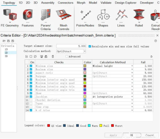
Task: Select the Features tool icon
Action: (x=28, y=14)
